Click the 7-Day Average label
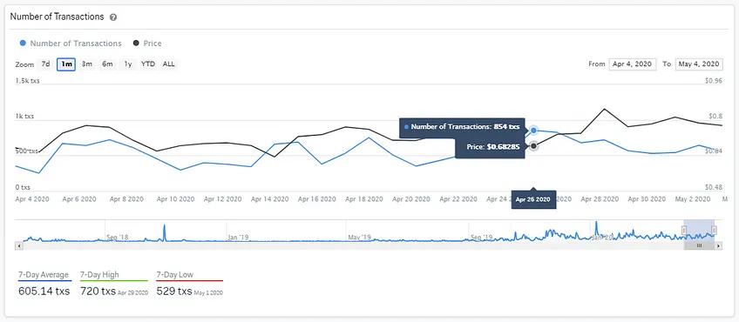This screenshot has height=322, width=739. pyautogui.click(x=44, y=274)
